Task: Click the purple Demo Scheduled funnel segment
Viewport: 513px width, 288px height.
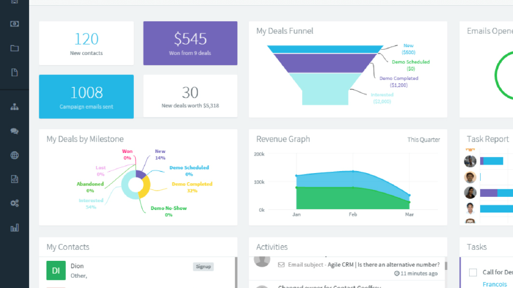Action: [x=325, y=63]
